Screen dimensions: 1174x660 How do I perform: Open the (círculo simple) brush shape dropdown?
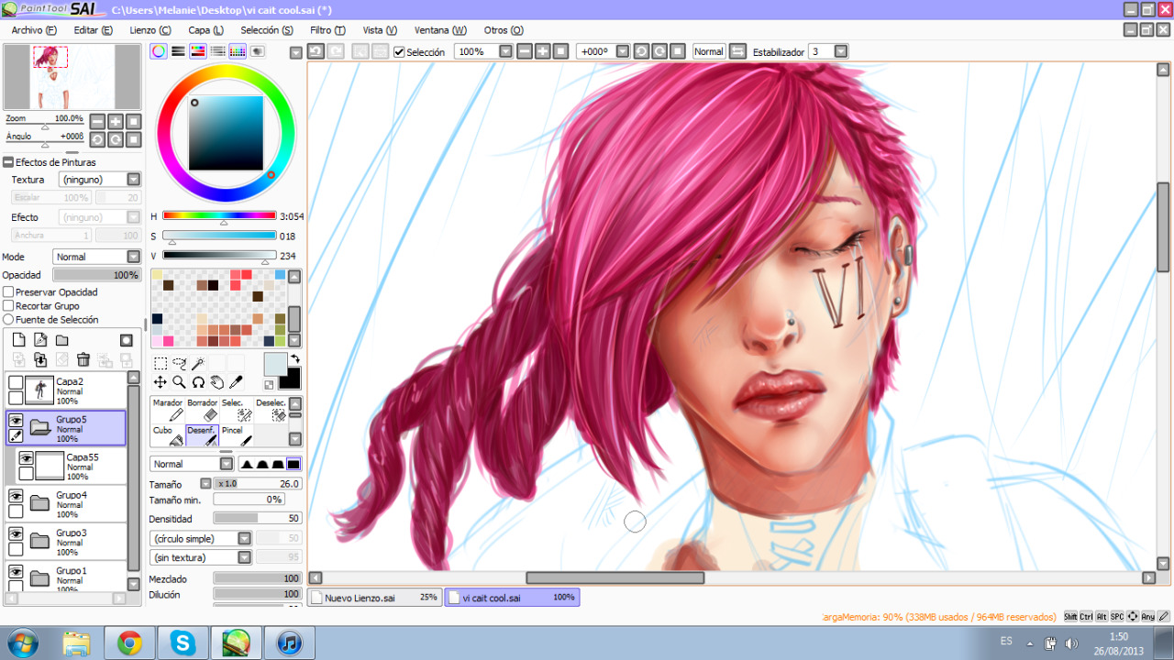201,539
